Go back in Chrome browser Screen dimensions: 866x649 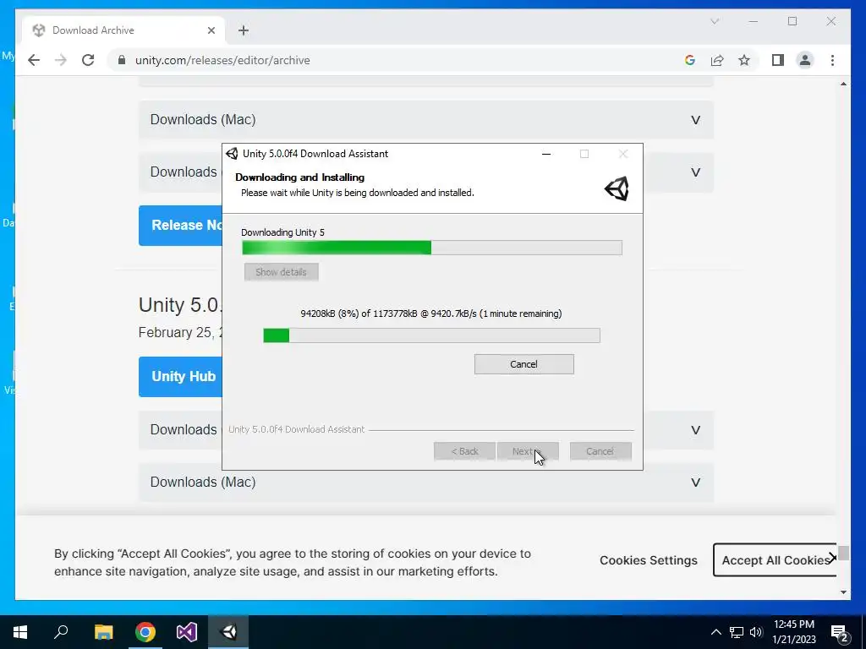34,60
